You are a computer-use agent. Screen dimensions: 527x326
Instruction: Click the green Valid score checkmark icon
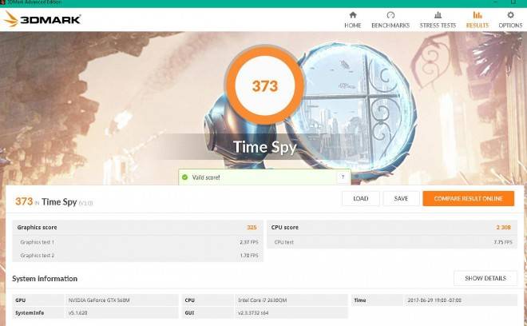(x=184, y=177)
